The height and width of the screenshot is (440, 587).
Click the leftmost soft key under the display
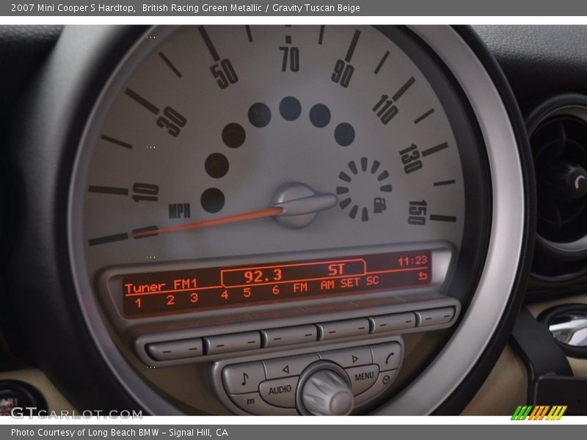[175, 351]
